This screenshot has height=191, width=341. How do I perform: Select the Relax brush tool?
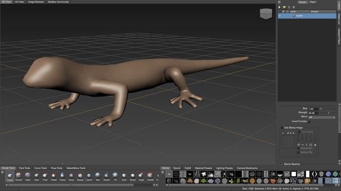tap(28, 176)
